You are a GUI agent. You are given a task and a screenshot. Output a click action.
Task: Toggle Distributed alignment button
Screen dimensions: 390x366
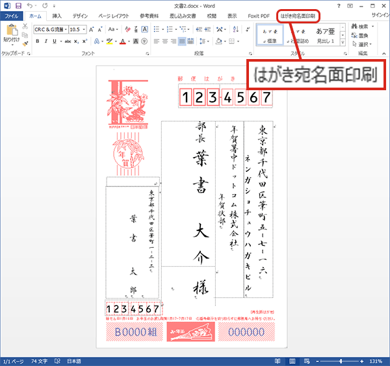pos(190,42)
